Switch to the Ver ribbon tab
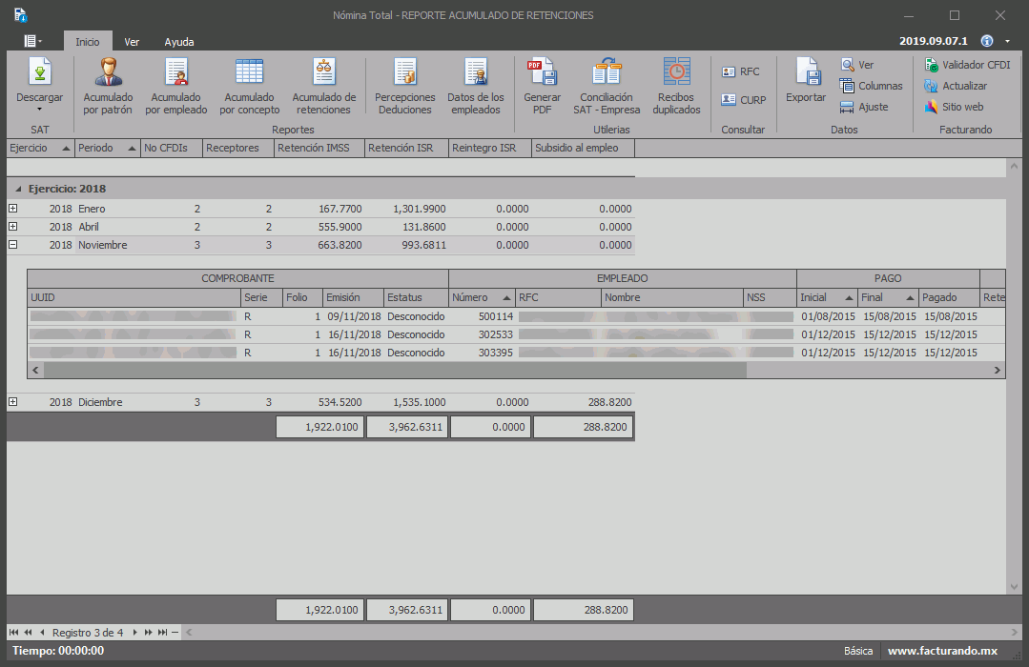This screenshot has height=667, width=1029. coord(132,42)
